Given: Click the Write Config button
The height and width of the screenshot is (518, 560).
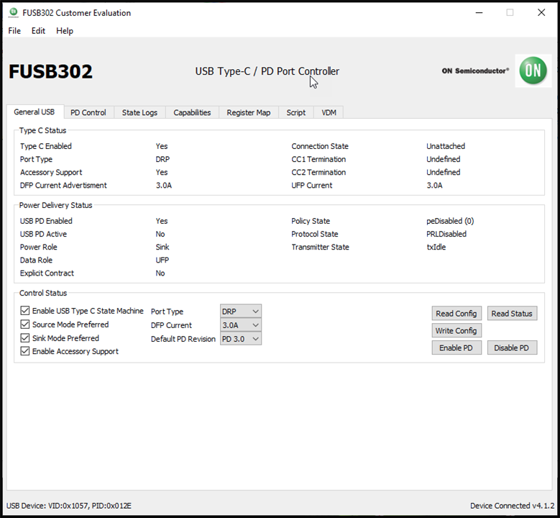Looking at the screenshot, I should [x=456, y=331].
